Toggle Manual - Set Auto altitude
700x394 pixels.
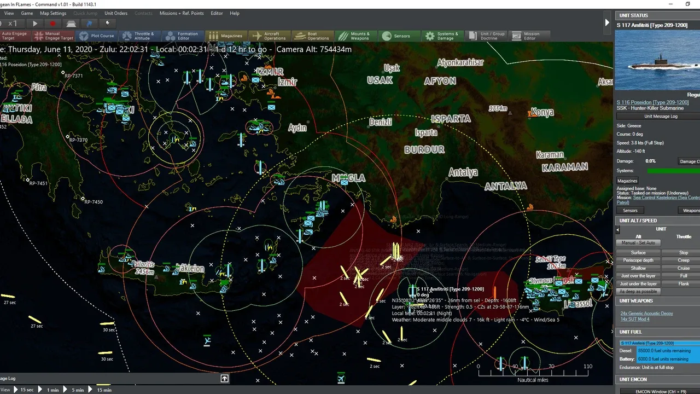(638, 242)
